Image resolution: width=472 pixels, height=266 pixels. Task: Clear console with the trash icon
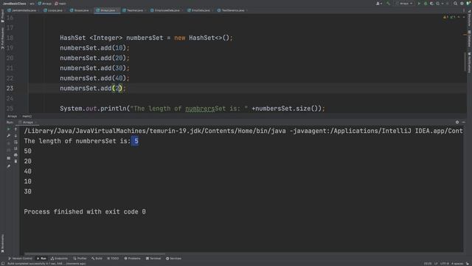point(15,161)
